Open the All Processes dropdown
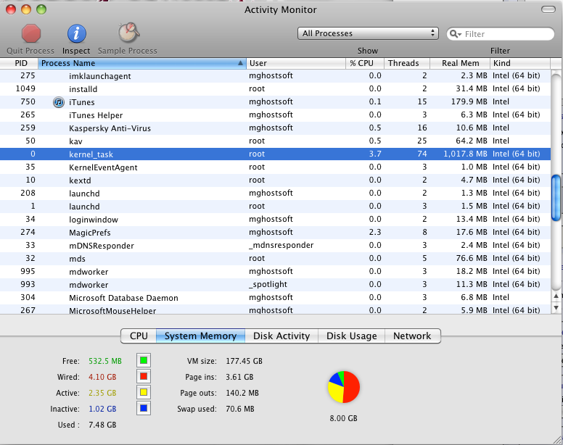The height and width of the screenshot is (445, 563). coord(368,34)
